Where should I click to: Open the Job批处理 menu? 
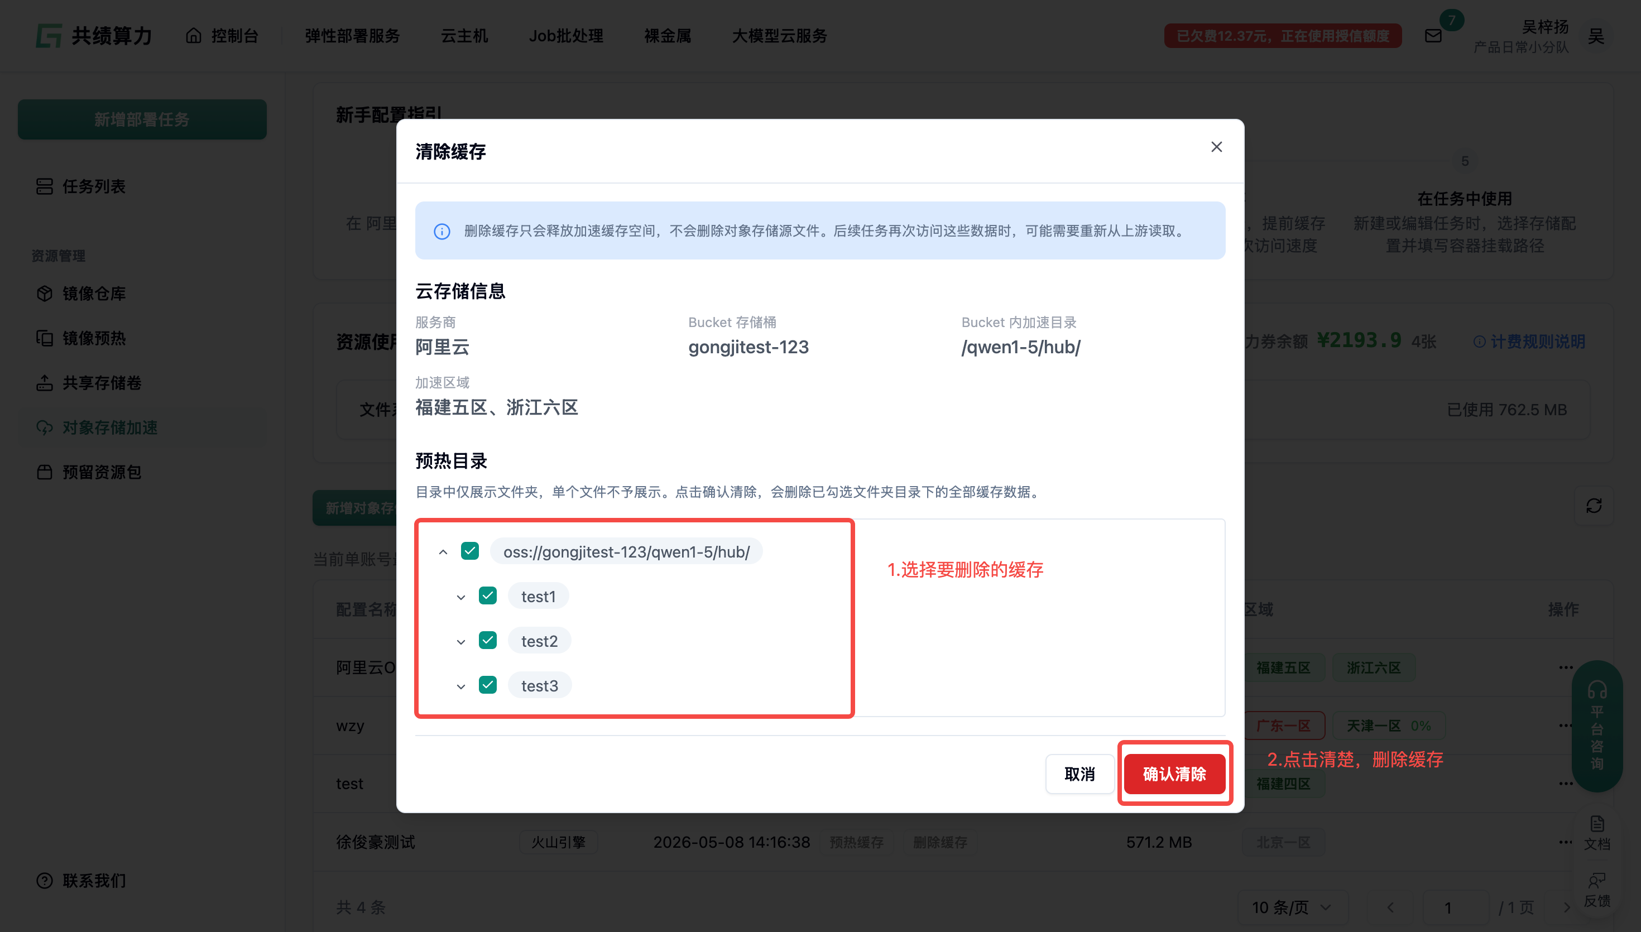coord(566,36)
